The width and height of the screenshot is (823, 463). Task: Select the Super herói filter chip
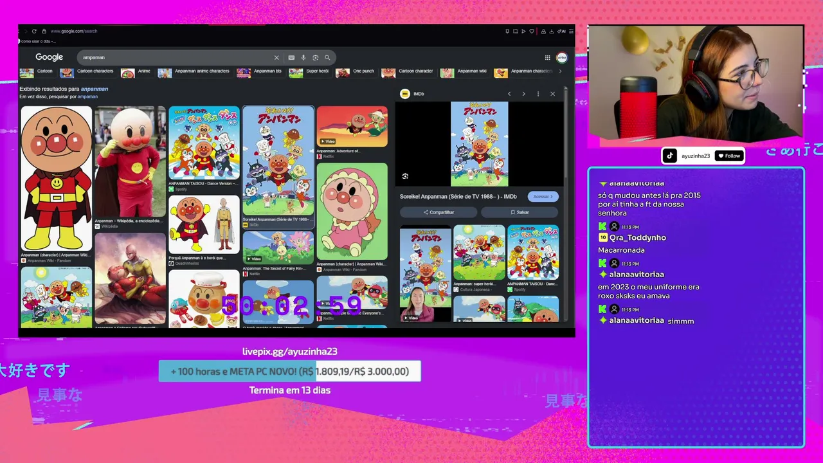coord(309,72)
